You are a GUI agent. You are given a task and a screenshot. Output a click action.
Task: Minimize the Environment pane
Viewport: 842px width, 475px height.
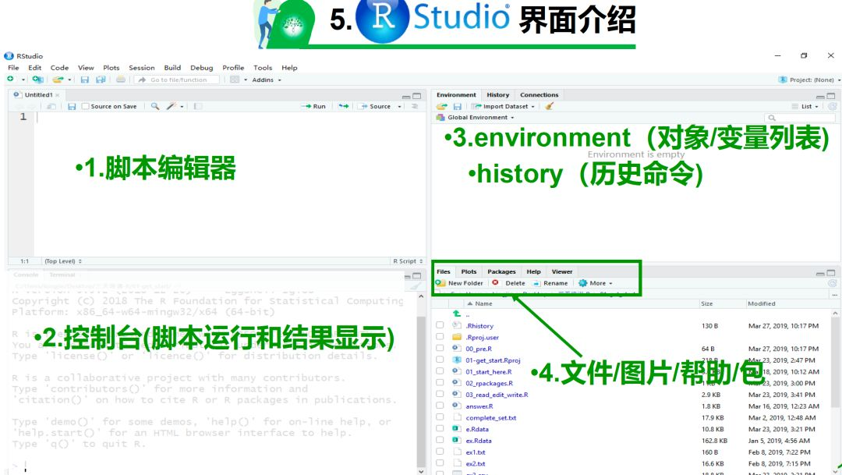(820, 97)
